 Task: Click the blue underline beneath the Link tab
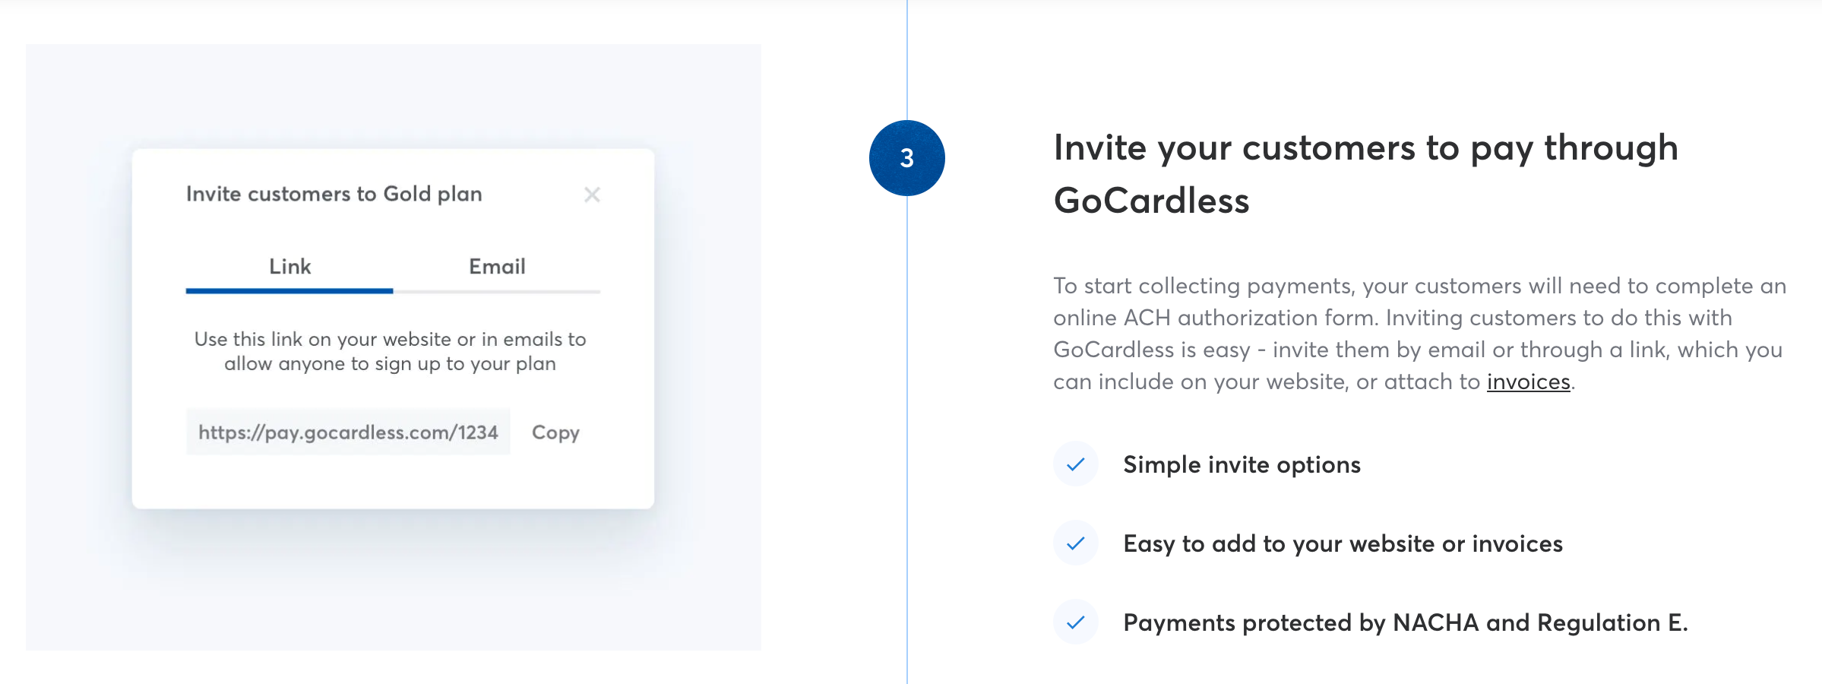[x=289, y=290]
